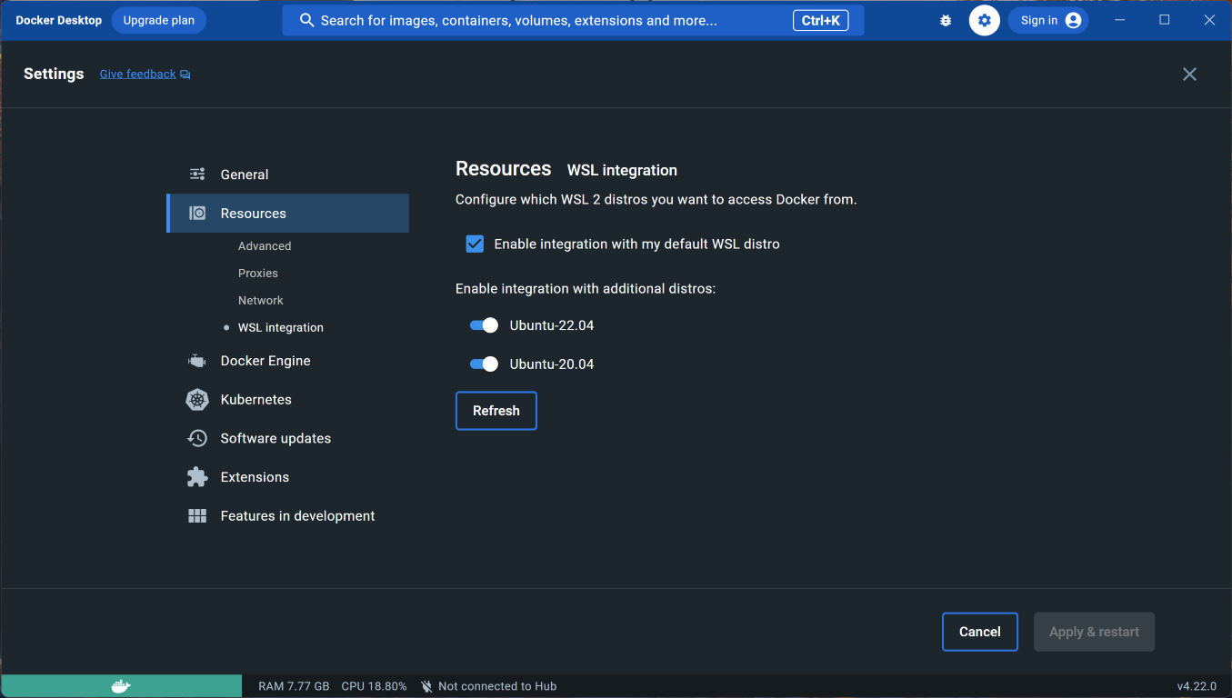Click the Sign in button

pos(1048,20)
